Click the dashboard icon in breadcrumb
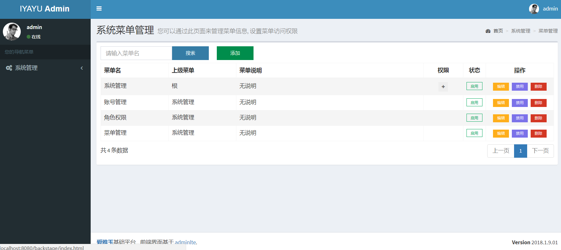The image size is (561, 250). coord(488,31)
